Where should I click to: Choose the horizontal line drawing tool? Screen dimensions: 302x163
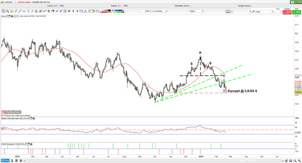(x=24, y=11)
